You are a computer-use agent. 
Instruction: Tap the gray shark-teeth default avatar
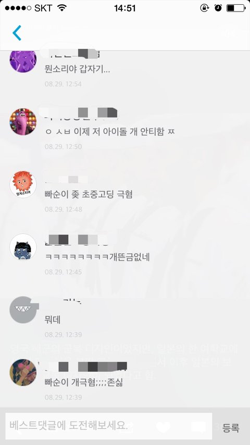24,310
